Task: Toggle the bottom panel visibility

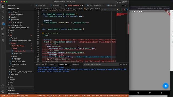Action: pos(120,2)
